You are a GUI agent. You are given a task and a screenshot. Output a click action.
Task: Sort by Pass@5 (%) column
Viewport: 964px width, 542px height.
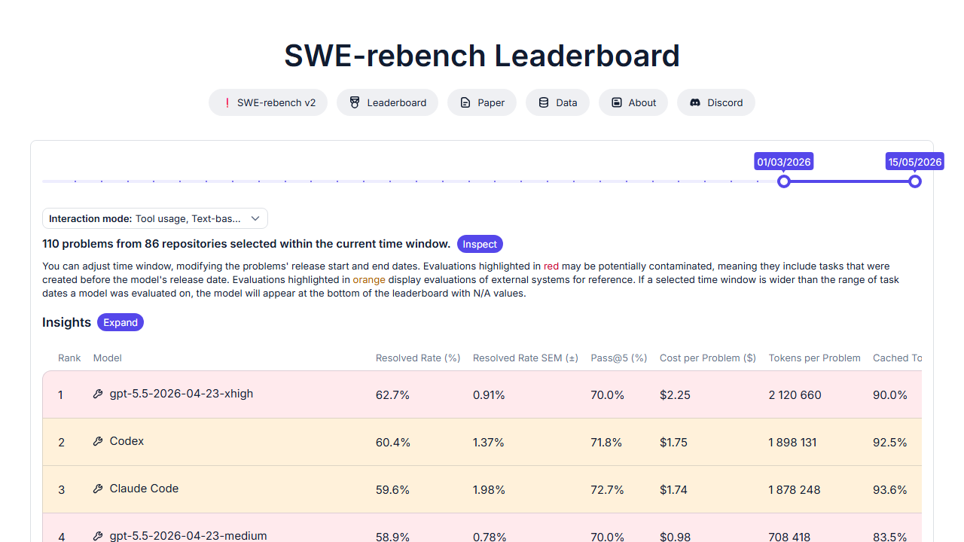(619, 358)
